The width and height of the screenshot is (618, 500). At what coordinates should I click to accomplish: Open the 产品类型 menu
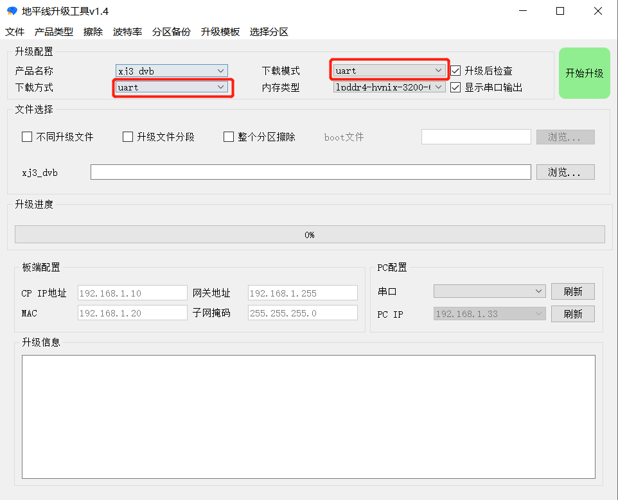click(54, 31)
